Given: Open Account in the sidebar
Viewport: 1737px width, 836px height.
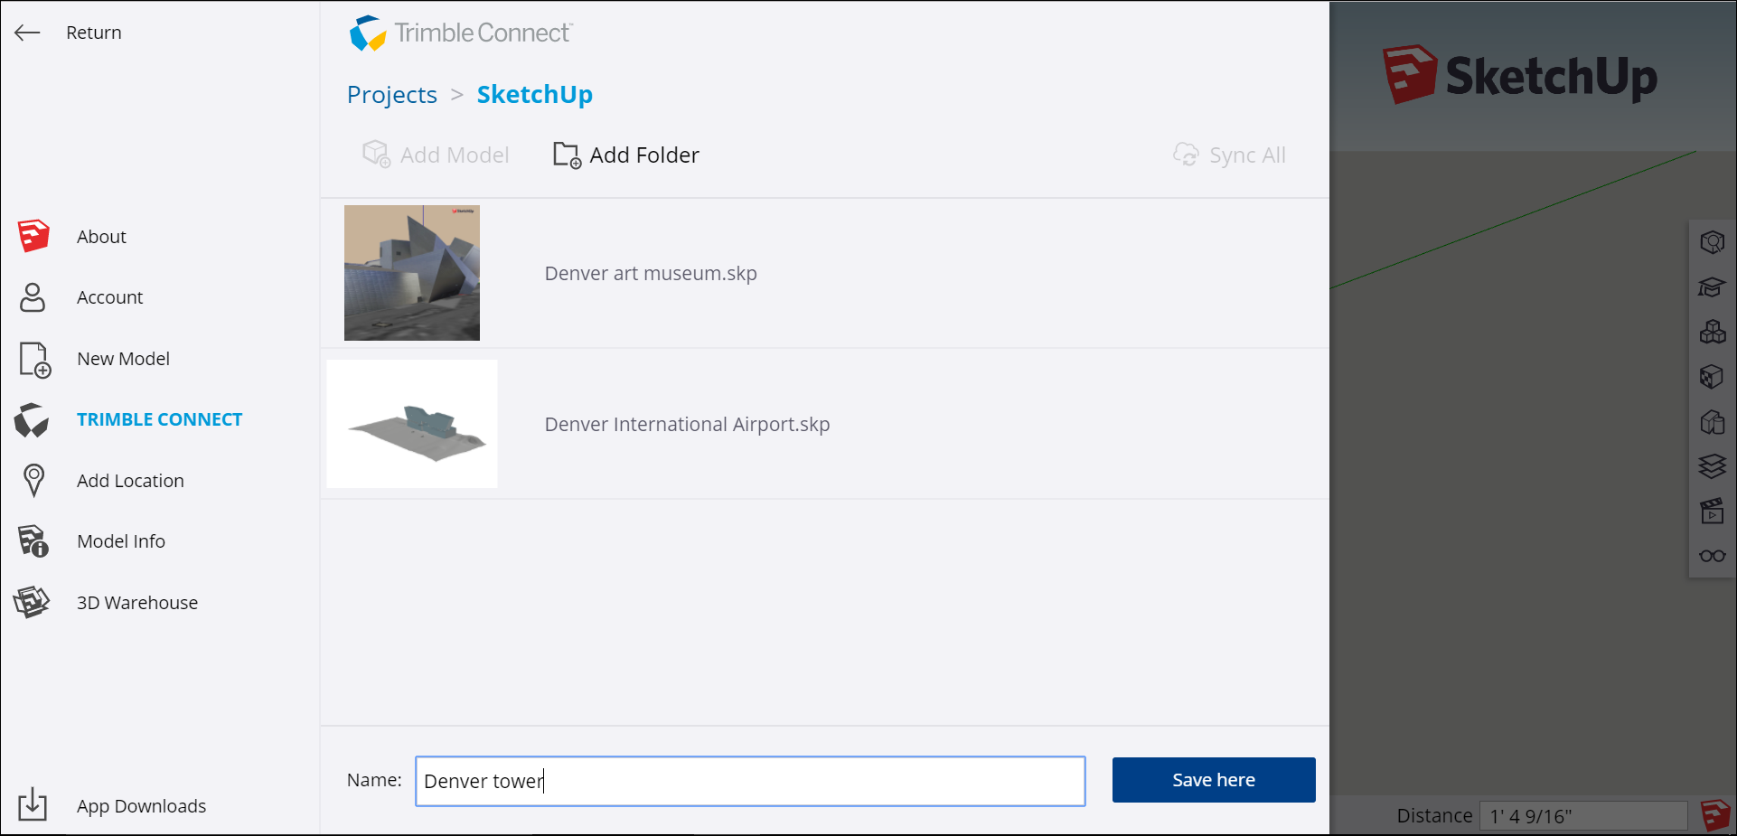Looking at the screenshot, I should (x=109, y=297).
